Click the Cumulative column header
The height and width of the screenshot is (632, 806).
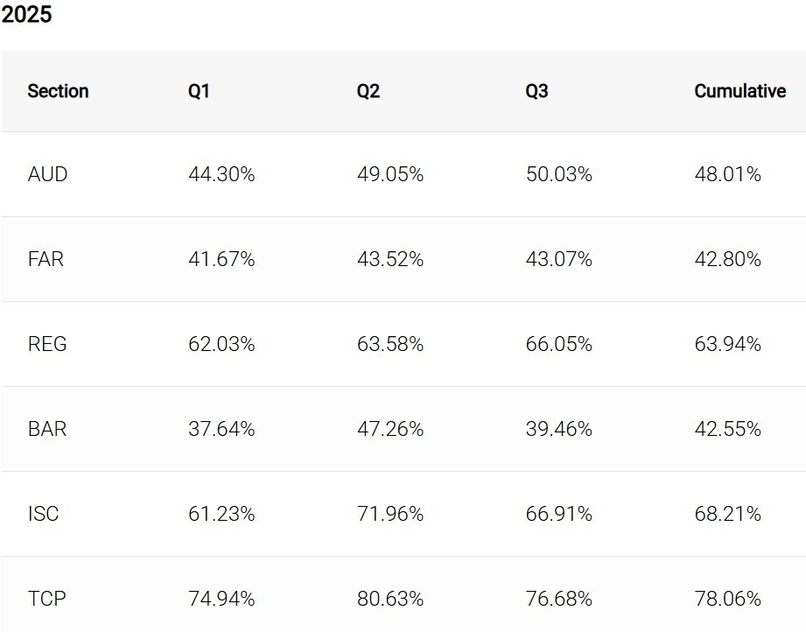pos(739,91)
